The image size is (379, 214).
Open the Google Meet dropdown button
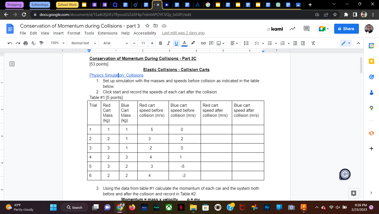[323, 29]
